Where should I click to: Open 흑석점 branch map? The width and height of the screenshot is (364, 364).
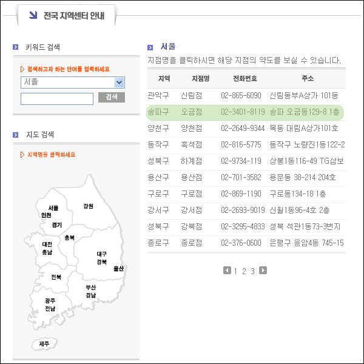[x=192, y=144]
